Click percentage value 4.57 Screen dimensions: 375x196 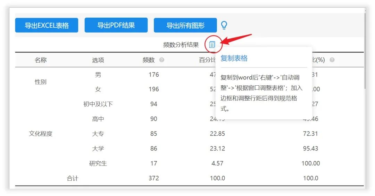click(x=217, y=163)
